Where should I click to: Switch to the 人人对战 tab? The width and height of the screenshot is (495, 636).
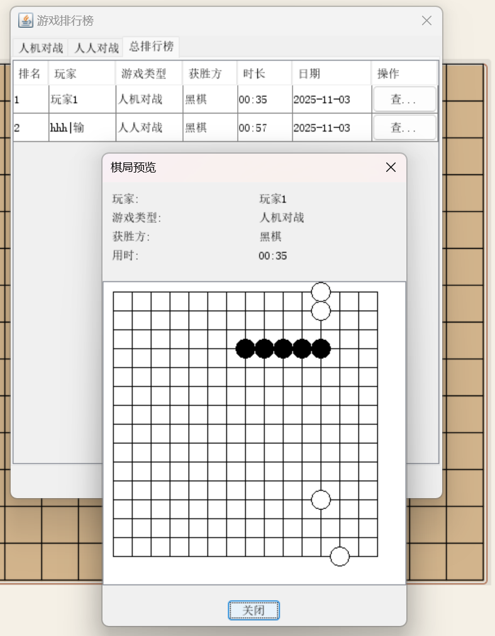96,48
